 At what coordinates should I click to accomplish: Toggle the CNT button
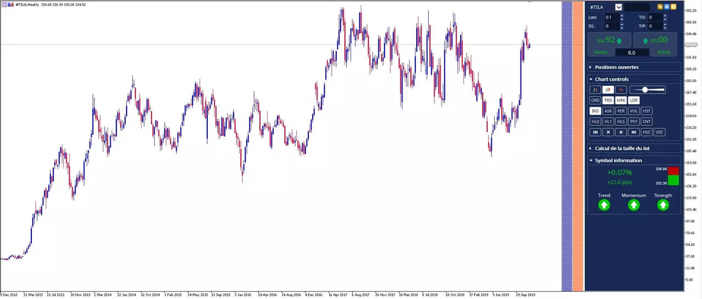pyautogui.click(x=647, y=122)
